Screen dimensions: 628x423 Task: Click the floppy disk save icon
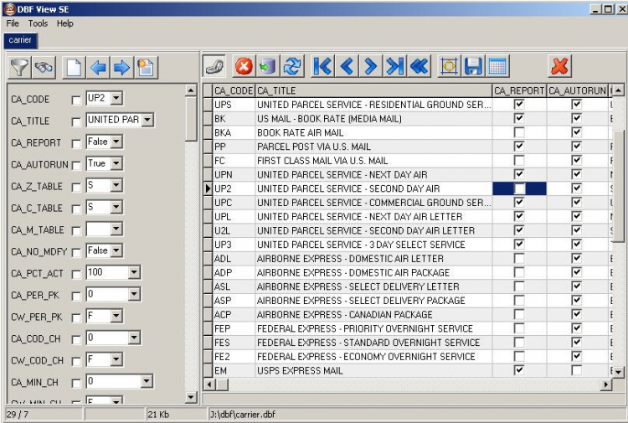point(473,66)
